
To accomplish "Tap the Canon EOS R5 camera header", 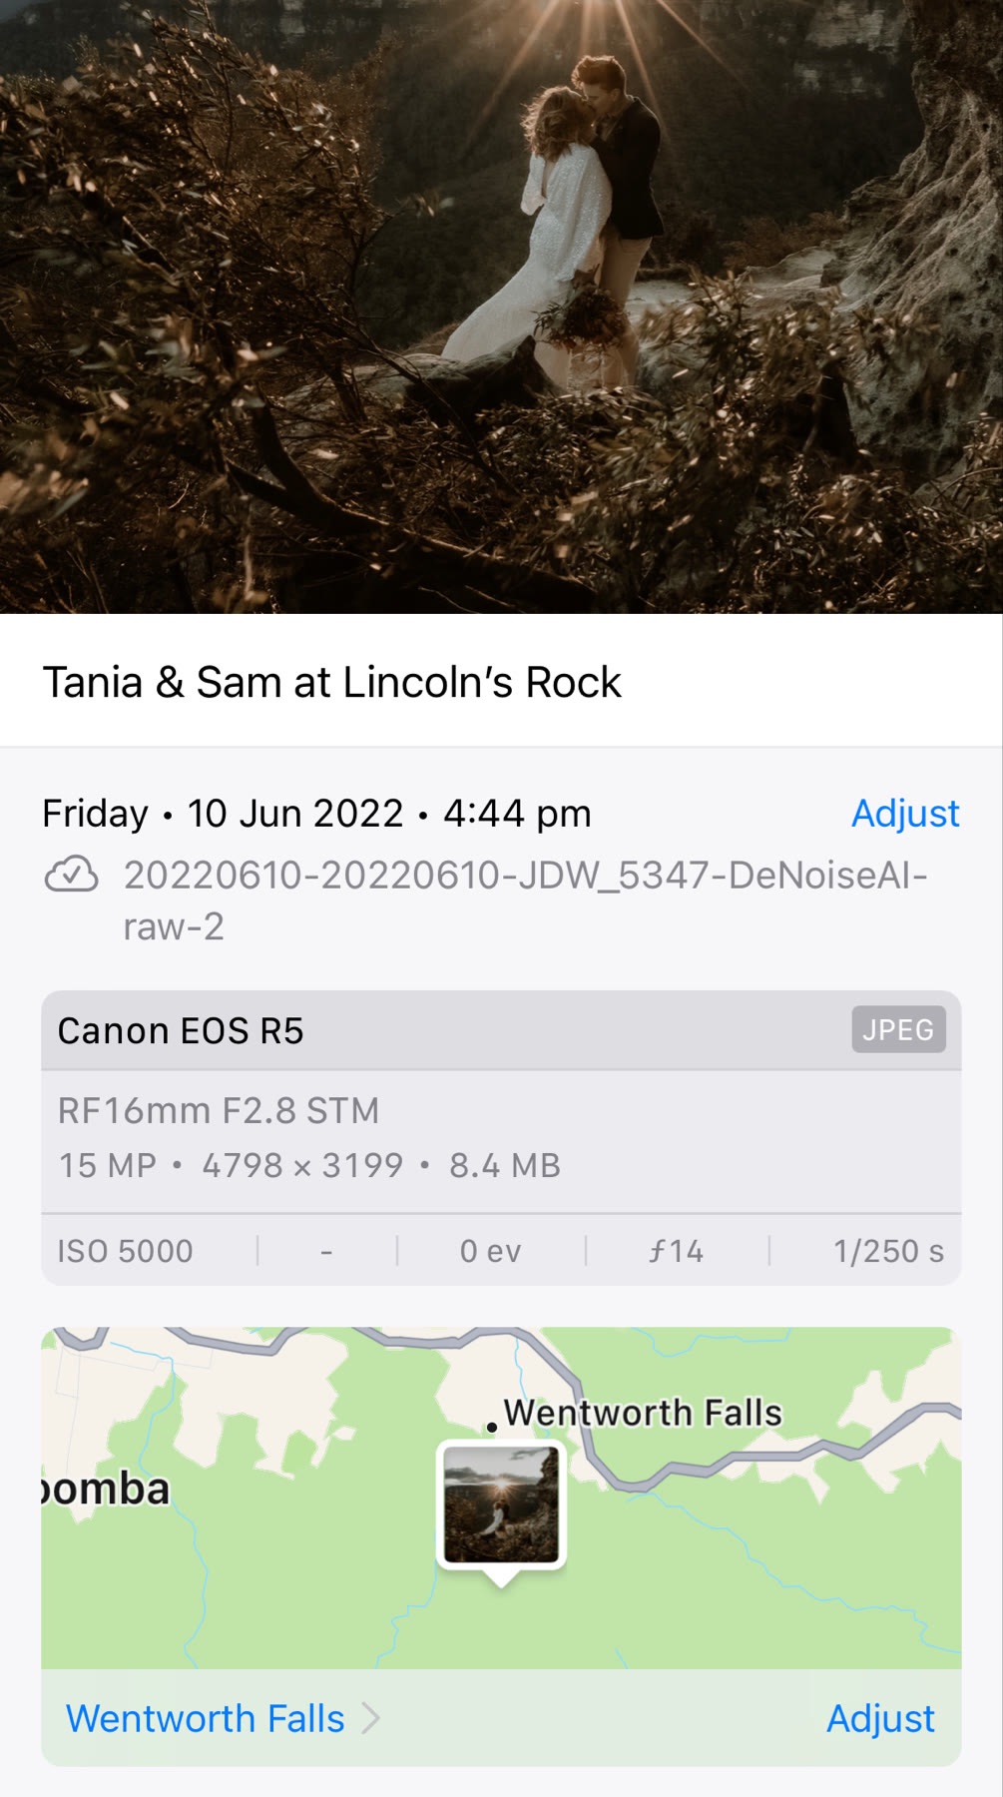I will (181, 1030).
